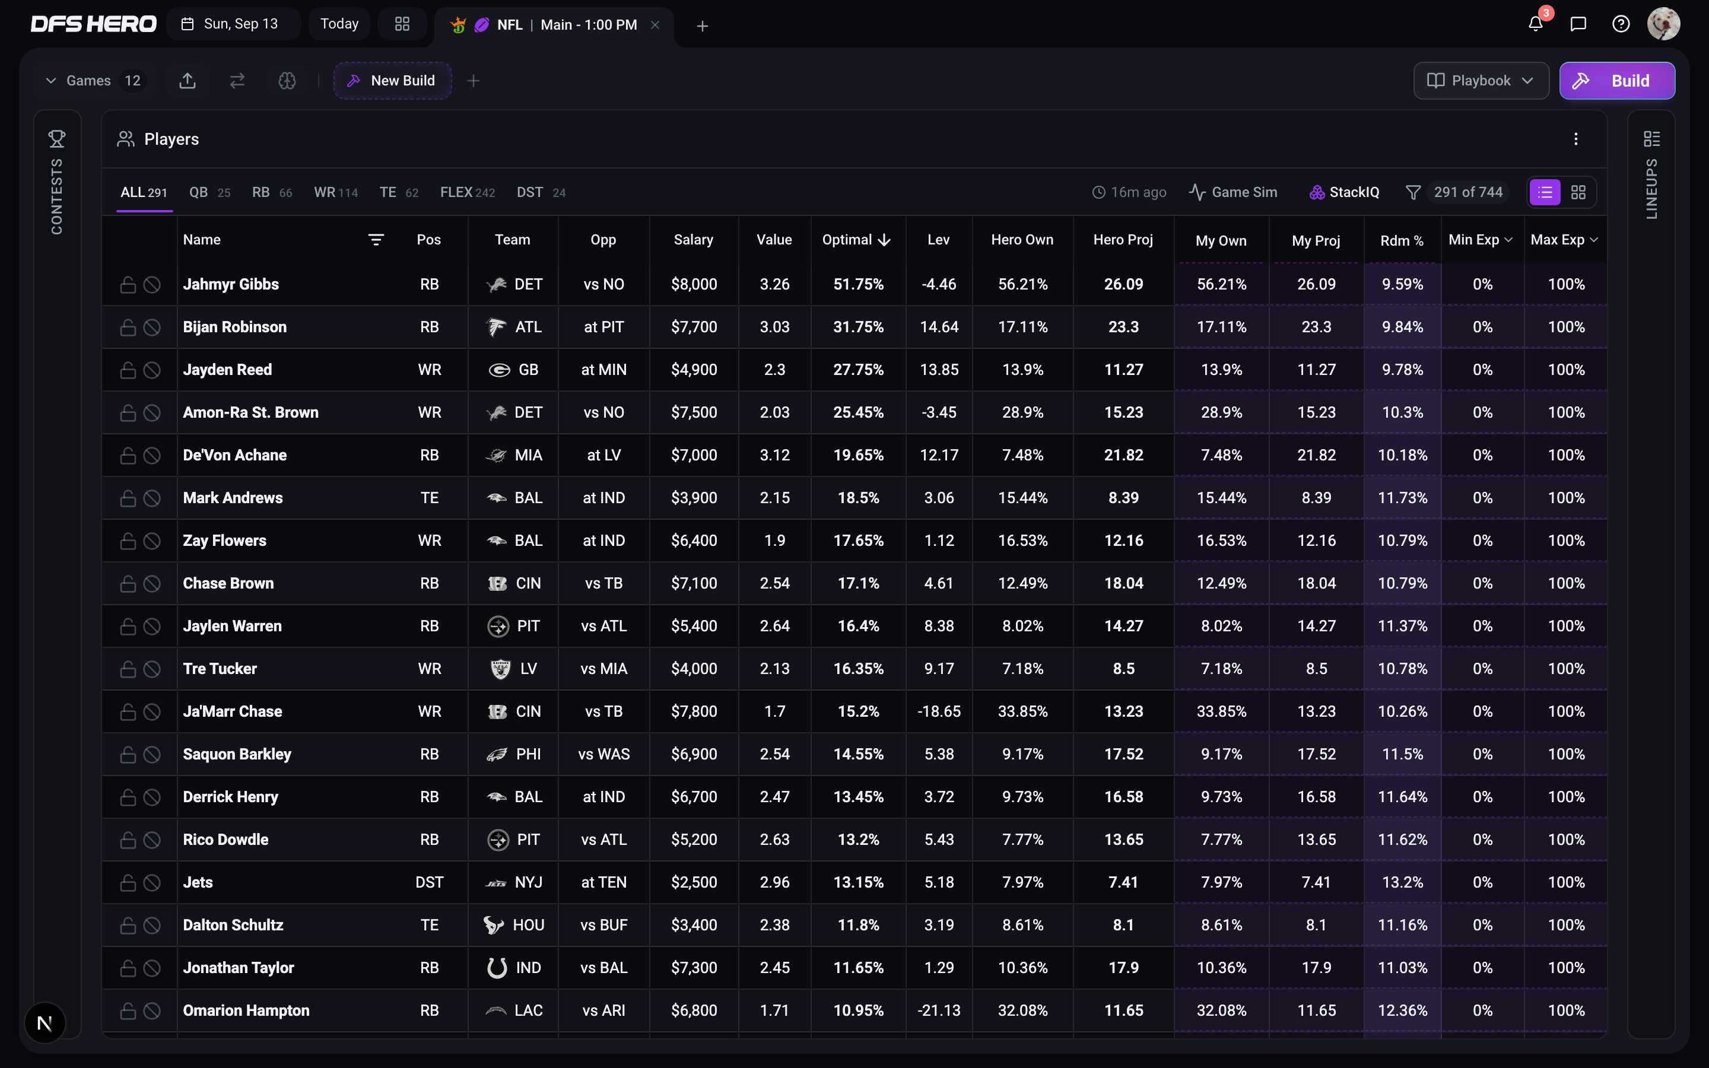
Task: Select the WR position tab
Action: (335, 192)
